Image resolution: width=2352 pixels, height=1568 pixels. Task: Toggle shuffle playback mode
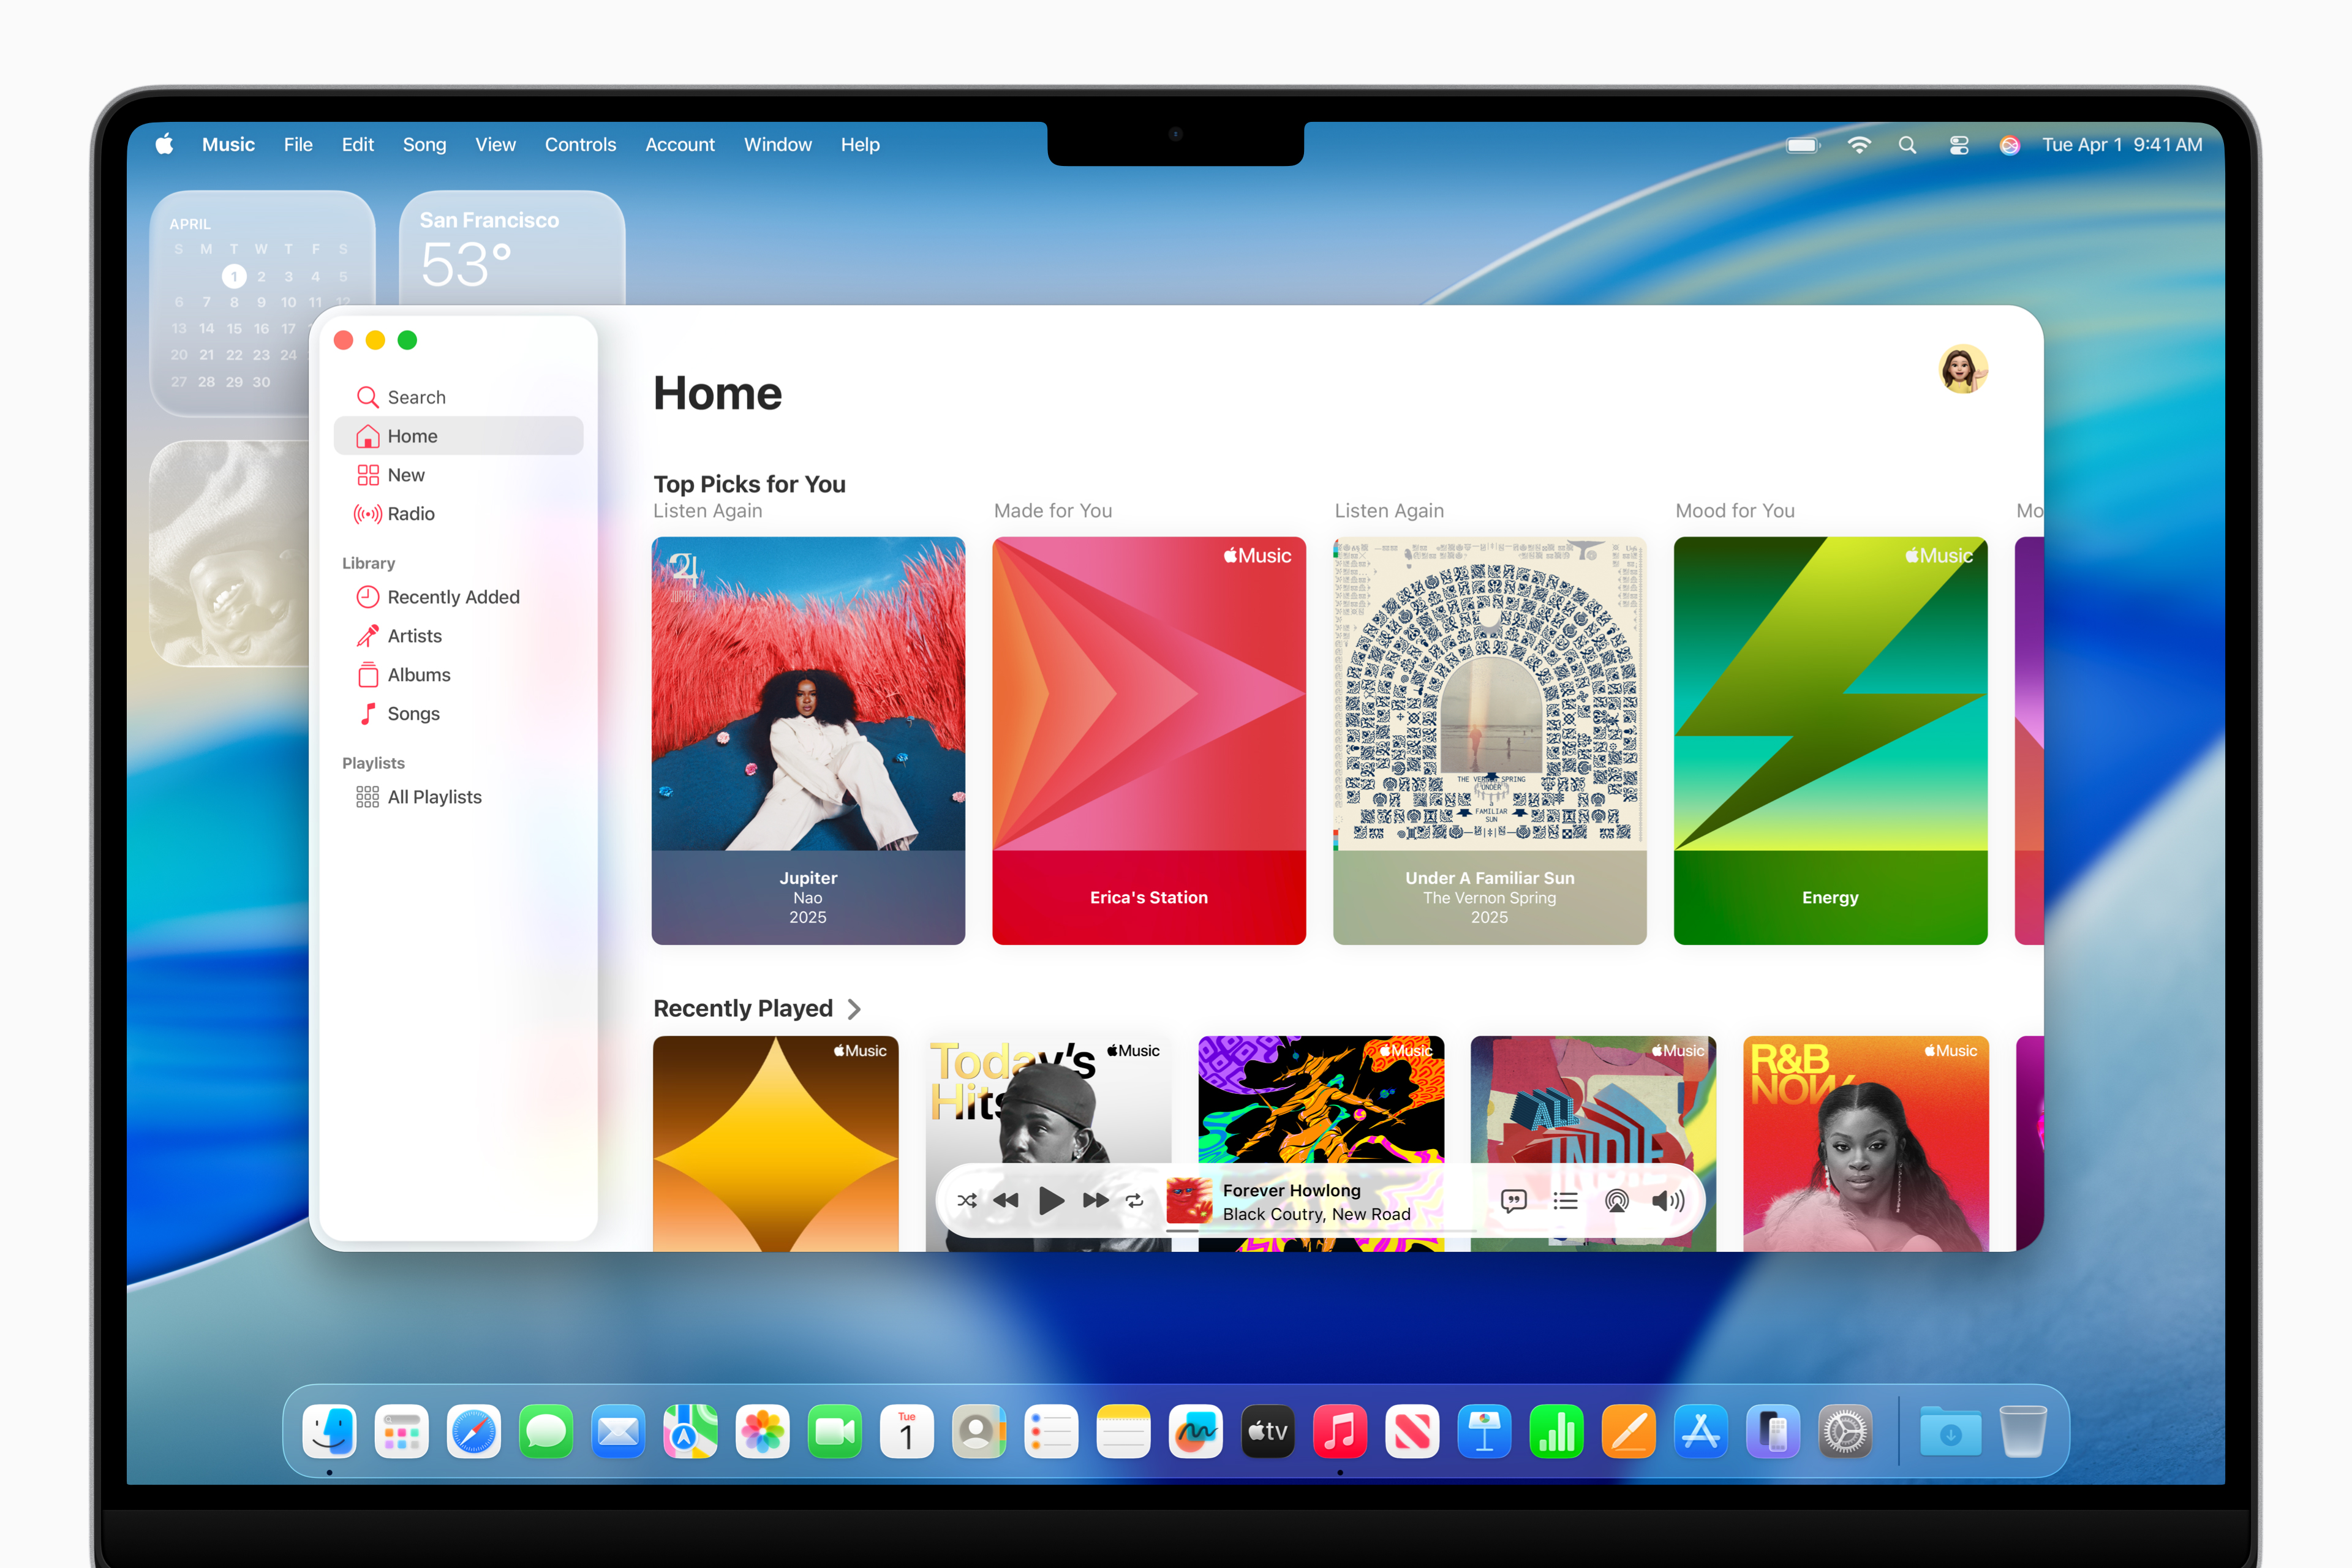click(x=967, y=1201)
